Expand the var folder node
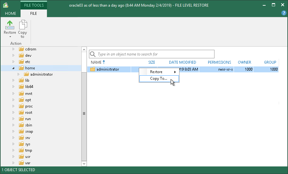288x174 pixels. [14, 163]
